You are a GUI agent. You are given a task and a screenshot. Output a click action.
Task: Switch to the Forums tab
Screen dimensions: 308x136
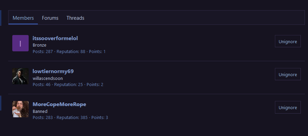50,18
